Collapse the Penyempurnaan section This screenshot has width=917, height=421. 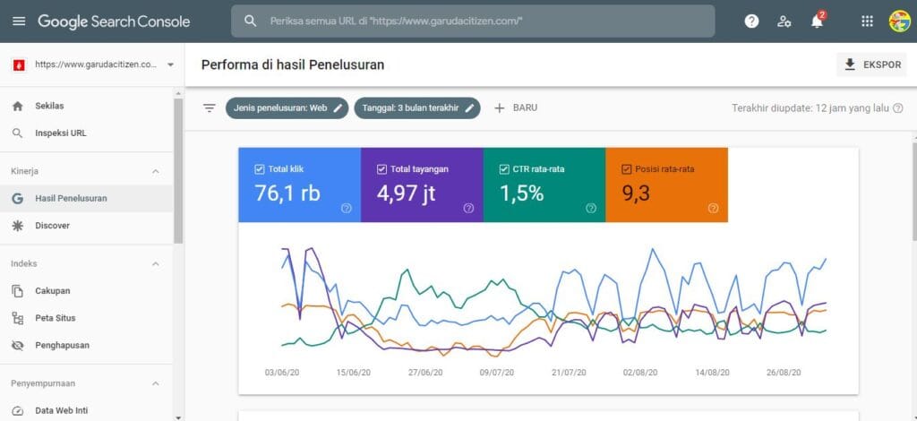coord(156,383)
